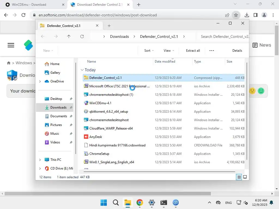Click Windows breadcrumb link on Softonic
The height and width of the screenshot is (209, 279).
24,63
